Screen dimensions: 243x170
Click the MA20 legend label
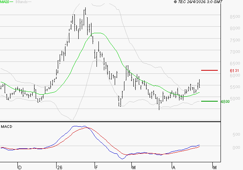[5, 2]
